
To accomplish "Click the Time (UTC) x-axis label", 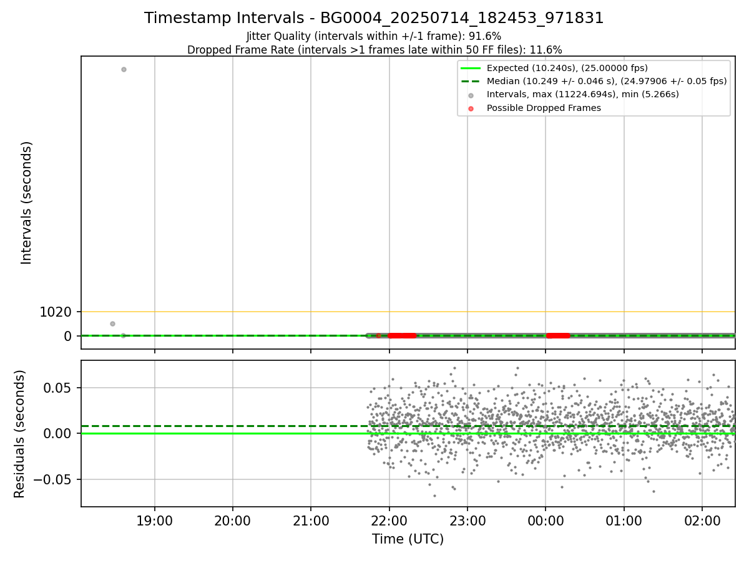I will click(408, 539).
